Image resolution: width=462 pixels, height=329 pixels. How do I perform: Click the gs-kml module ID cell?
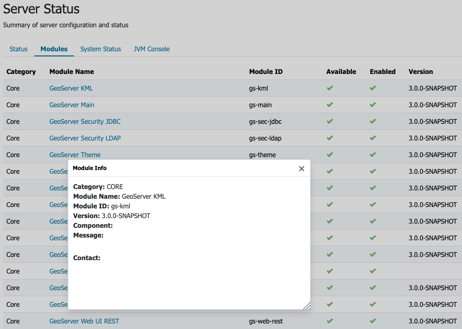coord(258,88)
